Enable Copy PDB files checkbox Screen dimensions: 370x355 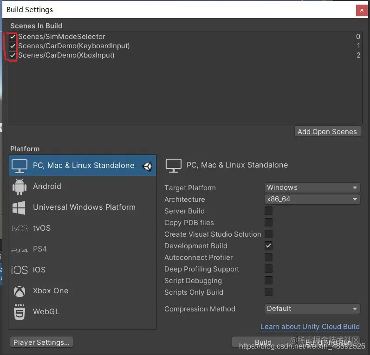(268, 222)
